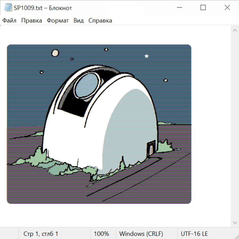This screenshot has height=239, width=239.
Task: Click the Windows (CRLF) status field
Action: pos(141,234)
